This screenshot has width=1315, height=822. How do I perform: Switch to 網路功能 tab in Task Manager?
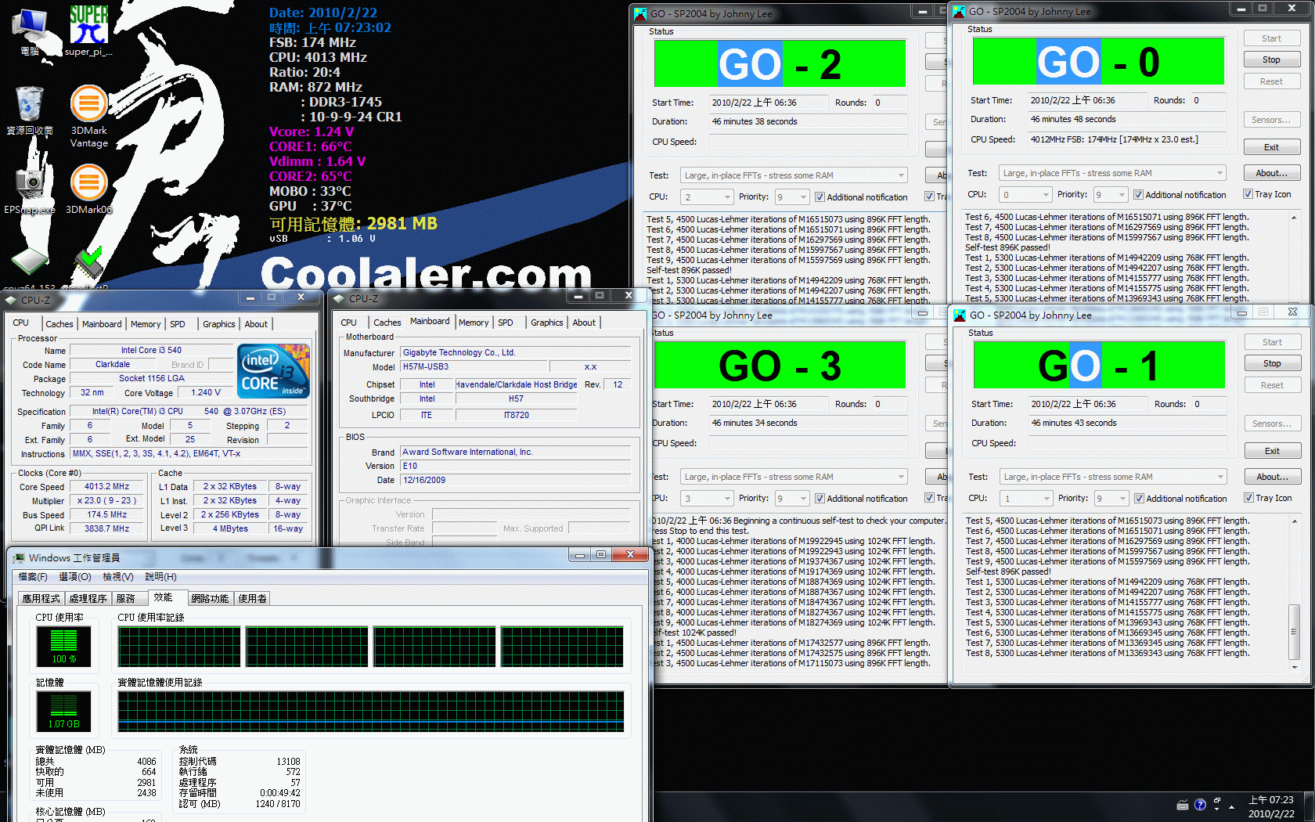(210, 599)
